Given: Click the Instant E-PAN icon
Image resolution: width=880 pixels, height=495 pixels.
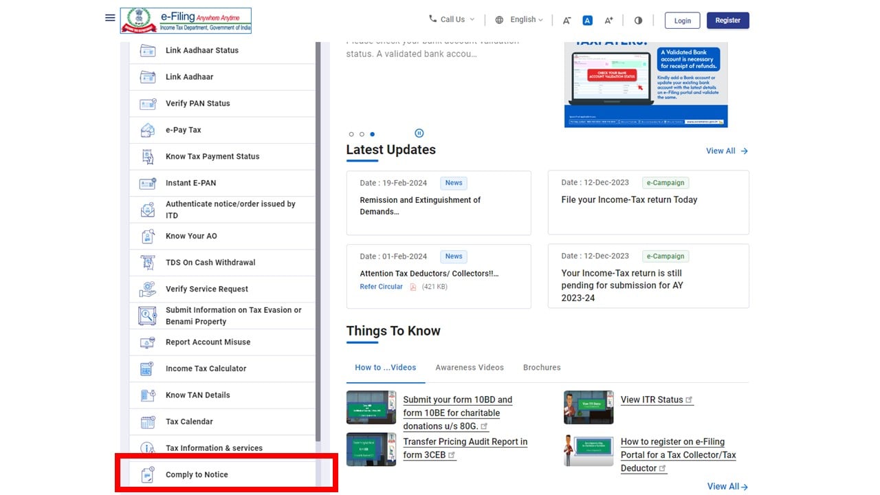Looking at the screenshot, I should point(148,183).
